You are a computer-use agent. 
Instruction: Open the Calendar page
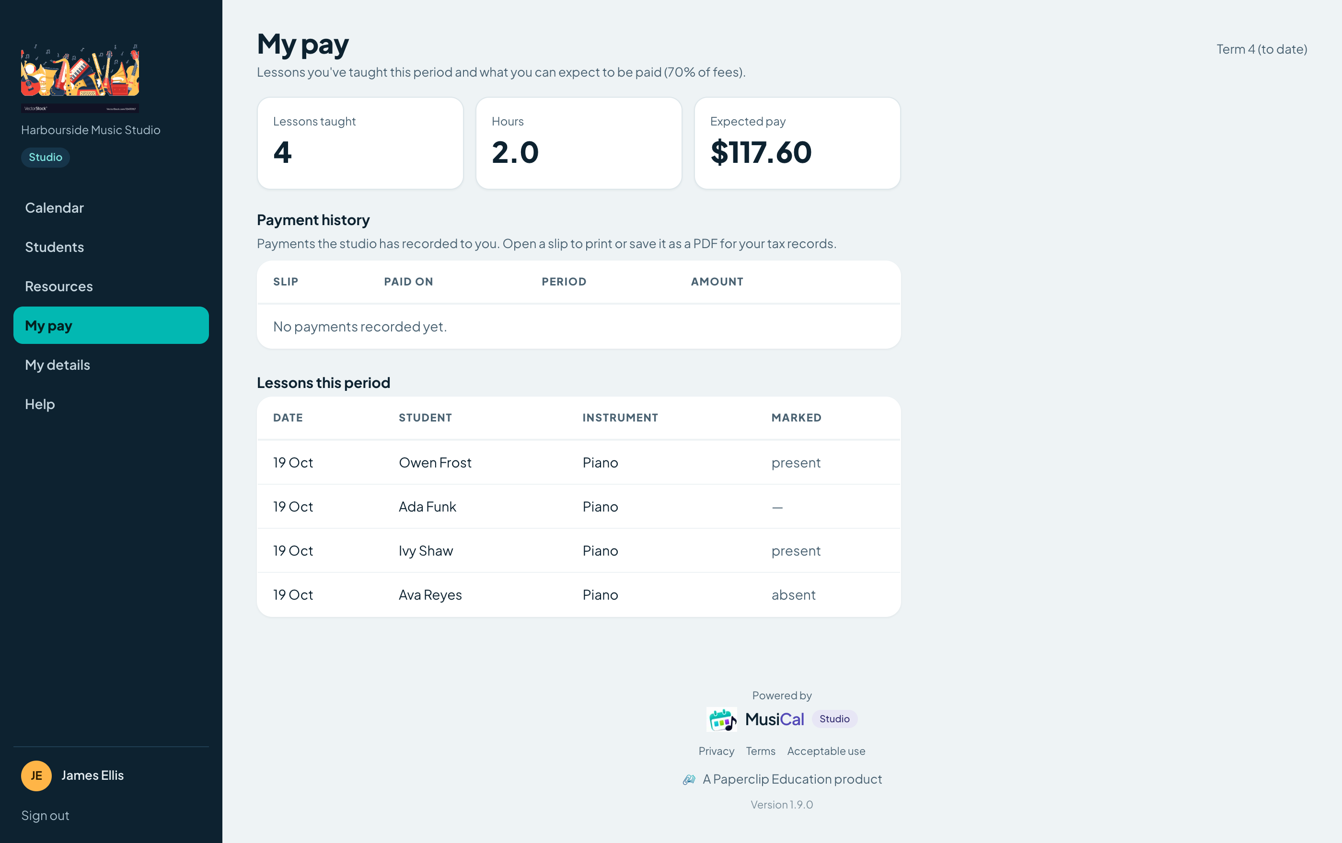coord(111,208)
